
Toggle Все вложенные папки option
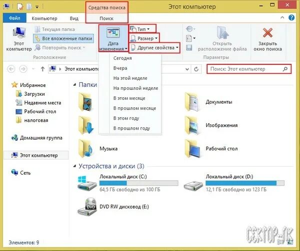63,38
